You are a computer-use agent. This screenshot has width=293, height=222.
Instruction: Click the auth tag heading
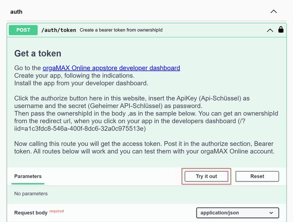(16, 12)
